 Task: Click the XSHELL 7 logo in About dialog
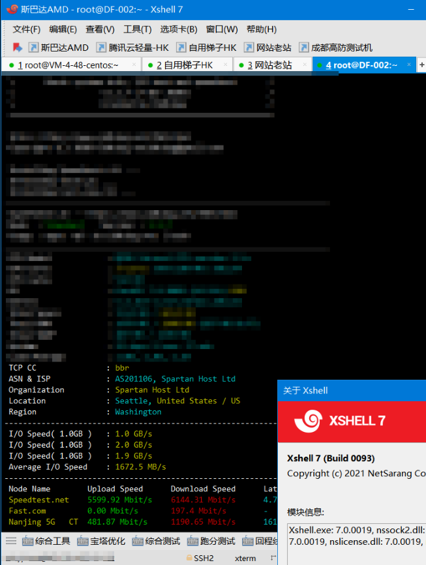[x=339, y=421]
